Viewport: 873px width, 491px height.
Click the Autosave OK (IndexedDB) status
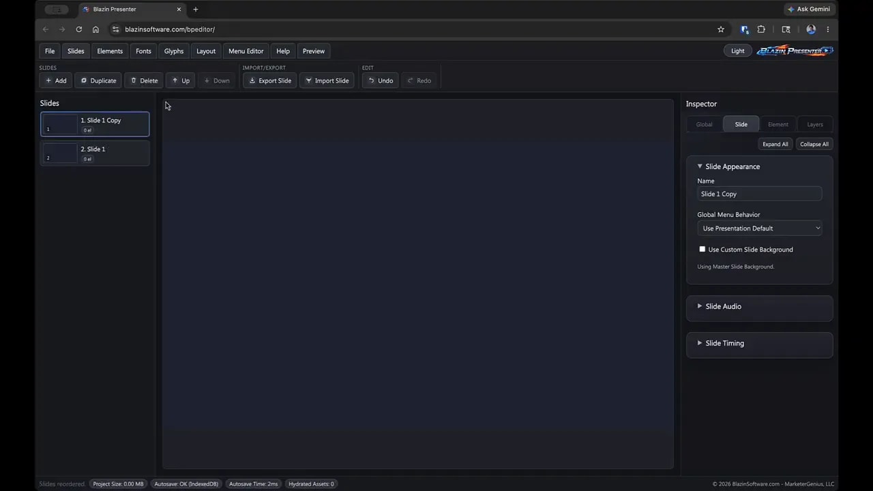(x=186, y=483)
